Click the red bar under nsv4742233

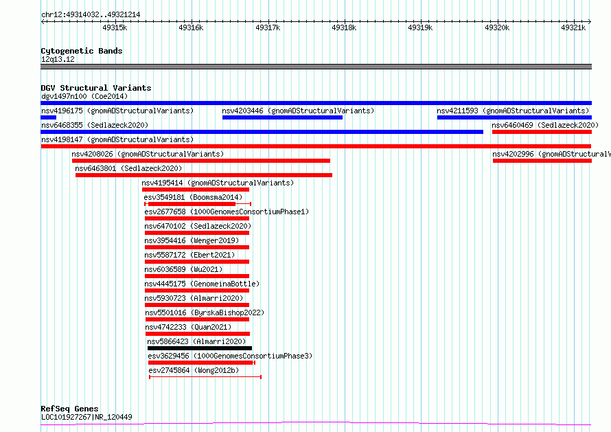coord(198,334)
